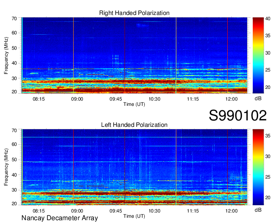Click 'Frequency (MHz)' axis label of Left Handed plot

pos(6,167)
